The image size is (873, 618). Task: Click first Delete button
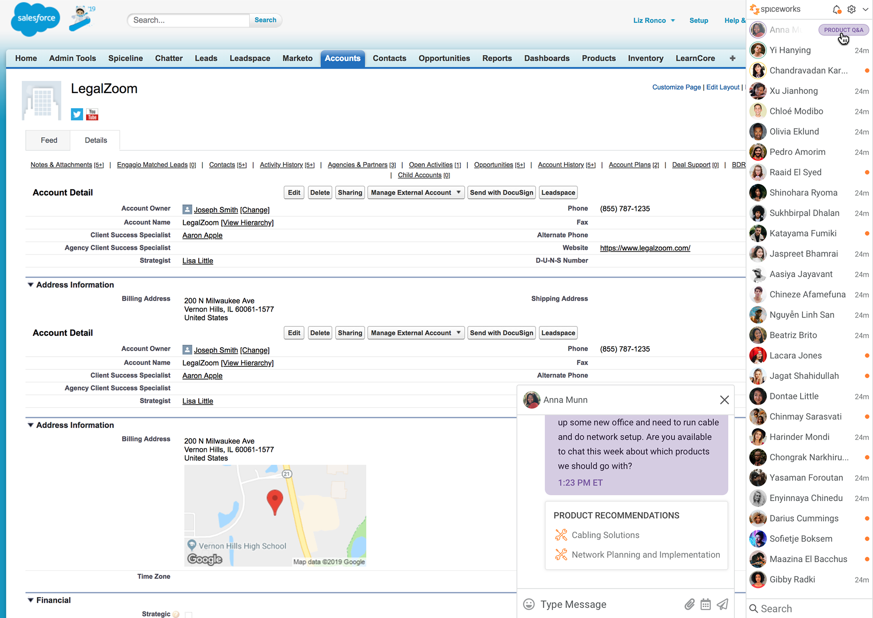(x=320, y=193)
